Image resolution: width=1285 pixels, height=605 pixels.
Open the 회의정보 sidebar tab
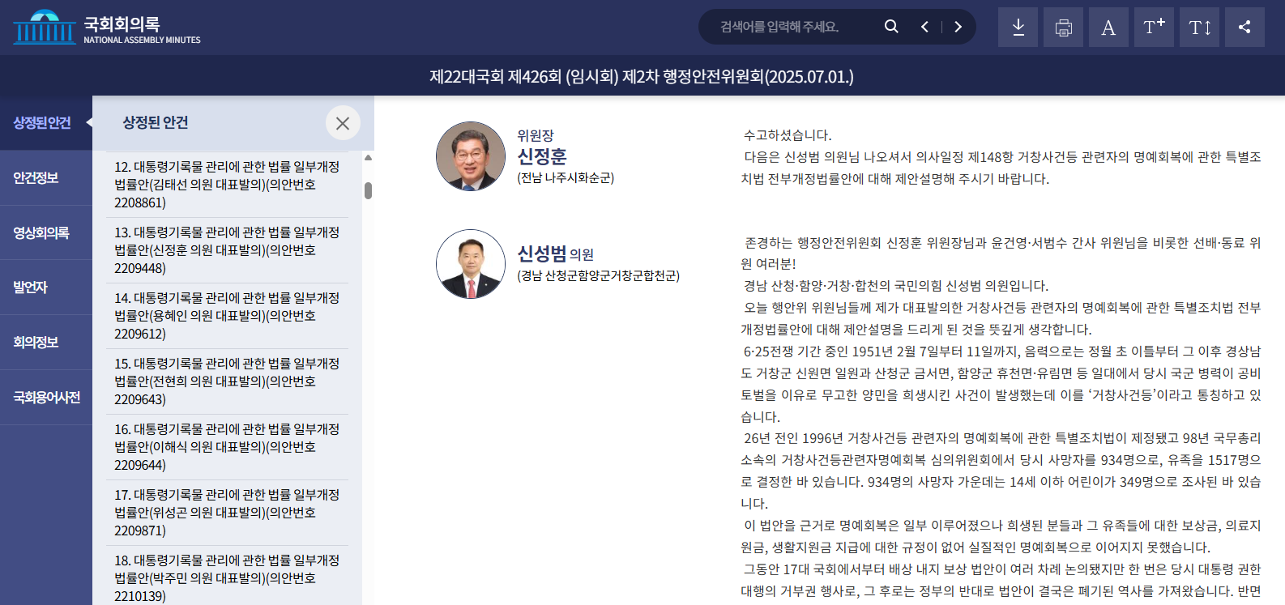coord(46,343)
